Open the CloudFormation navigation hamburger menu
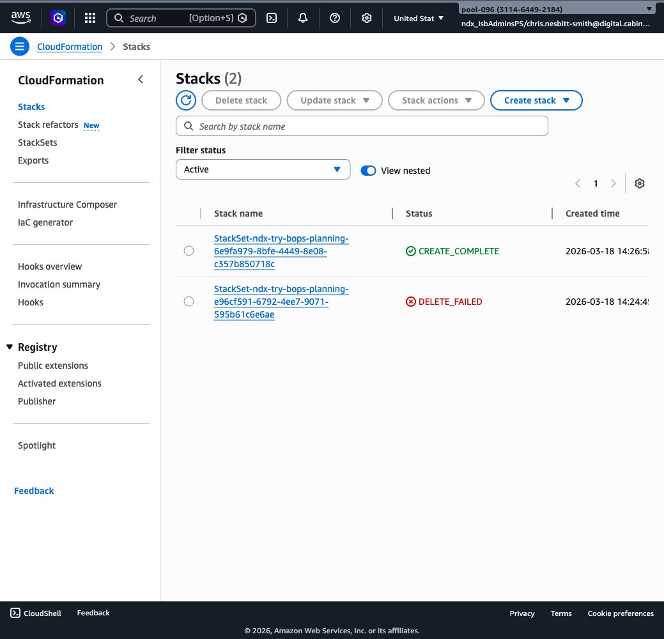This screenshot has width=664, height=639. (20, 46)
